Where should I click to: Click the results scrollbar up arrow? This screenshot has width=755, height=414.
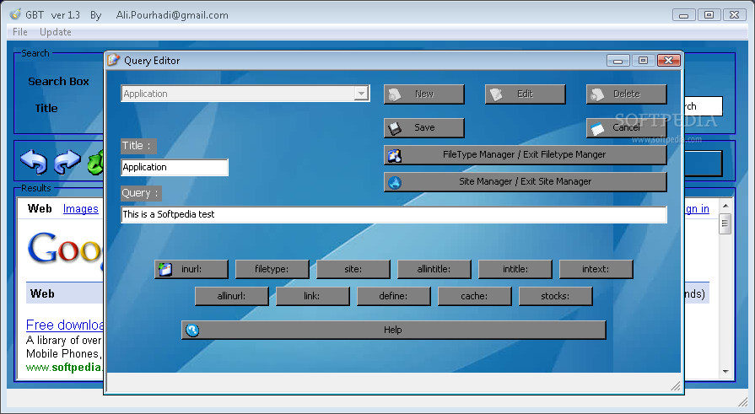[725, 206]
